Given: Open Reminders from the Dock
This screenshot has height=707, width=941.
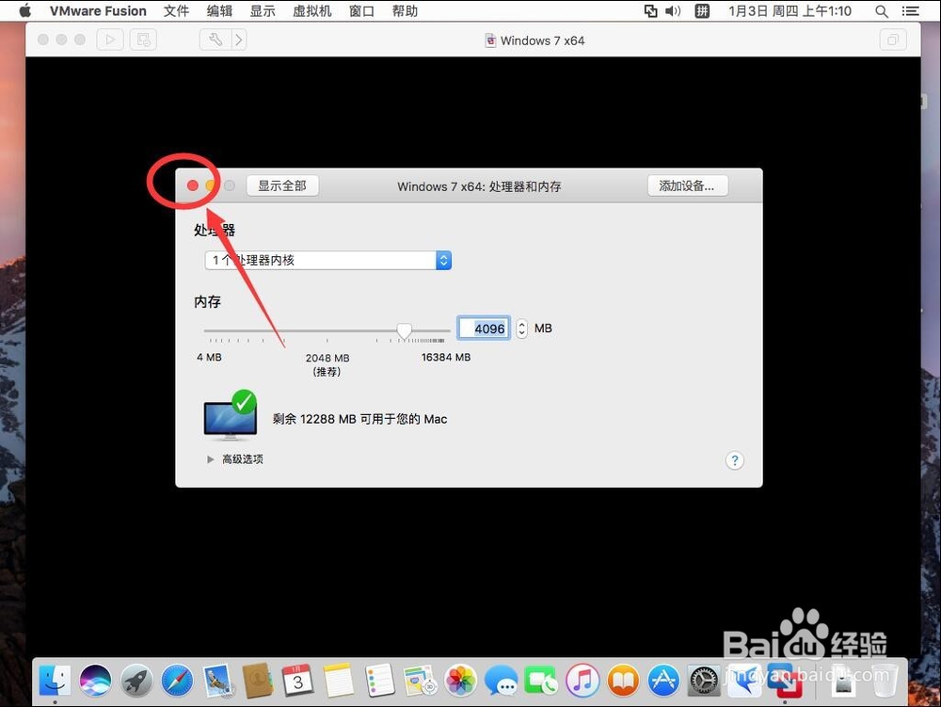Looking at the screenshot, I should [379, 681].
